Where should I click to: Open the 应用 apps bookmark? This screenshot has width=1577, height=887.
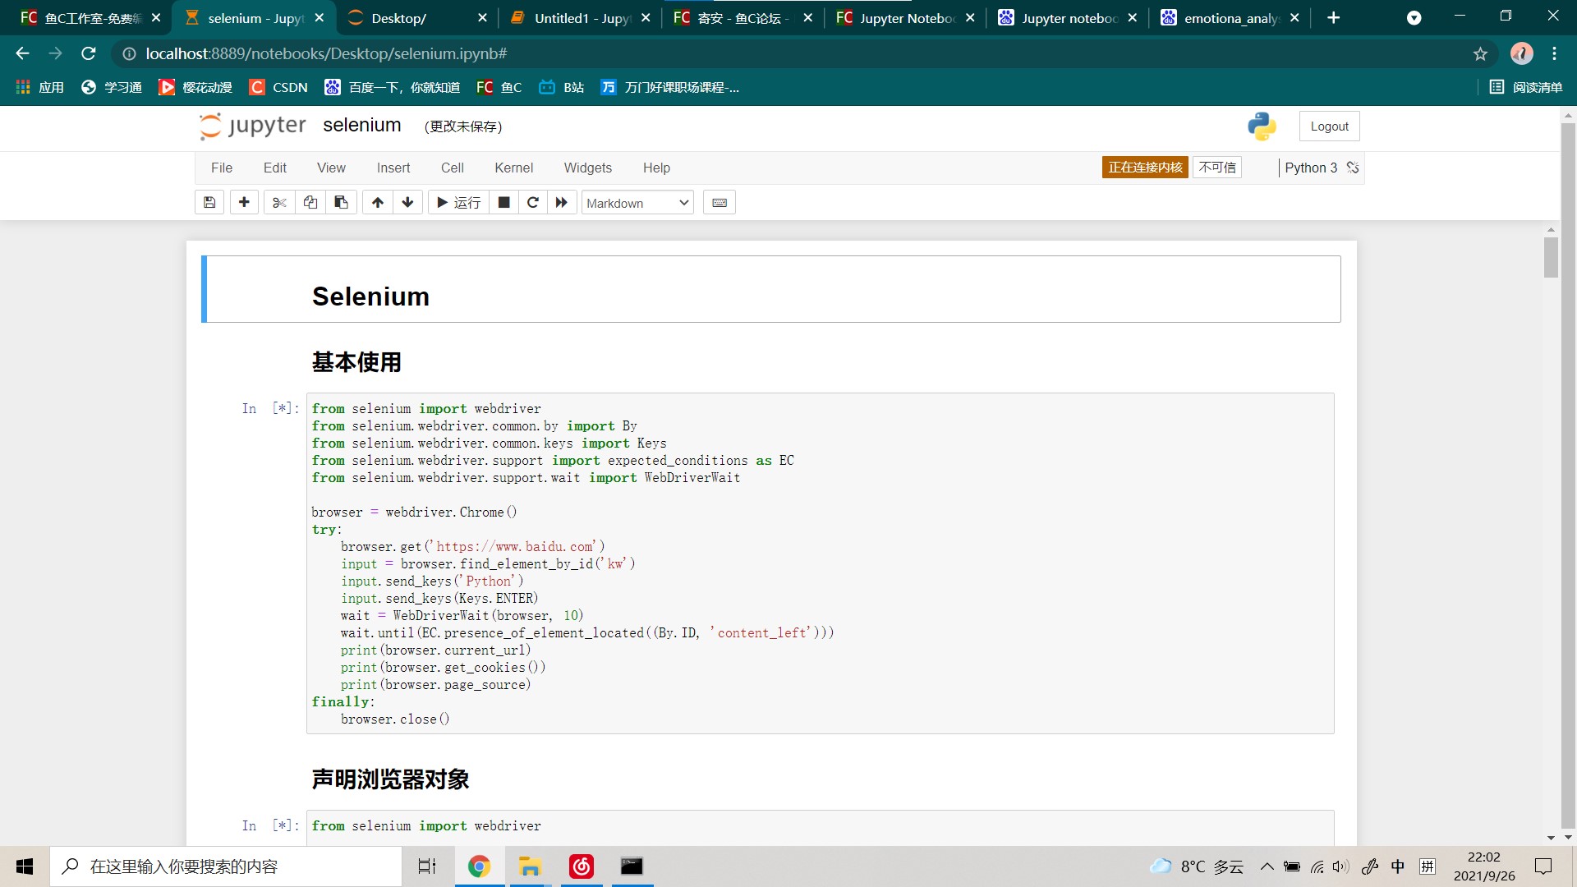pyautogui.click(x=40, y=87)
